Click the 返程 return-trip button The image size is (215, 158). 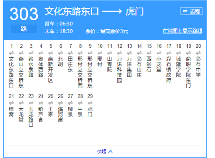[191, 11]
